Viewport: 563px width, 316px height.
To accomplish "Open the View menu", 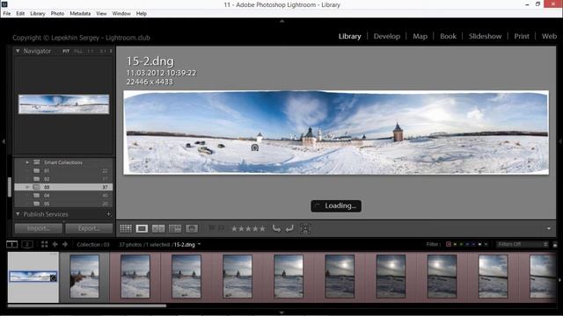I will click(101, 14).
